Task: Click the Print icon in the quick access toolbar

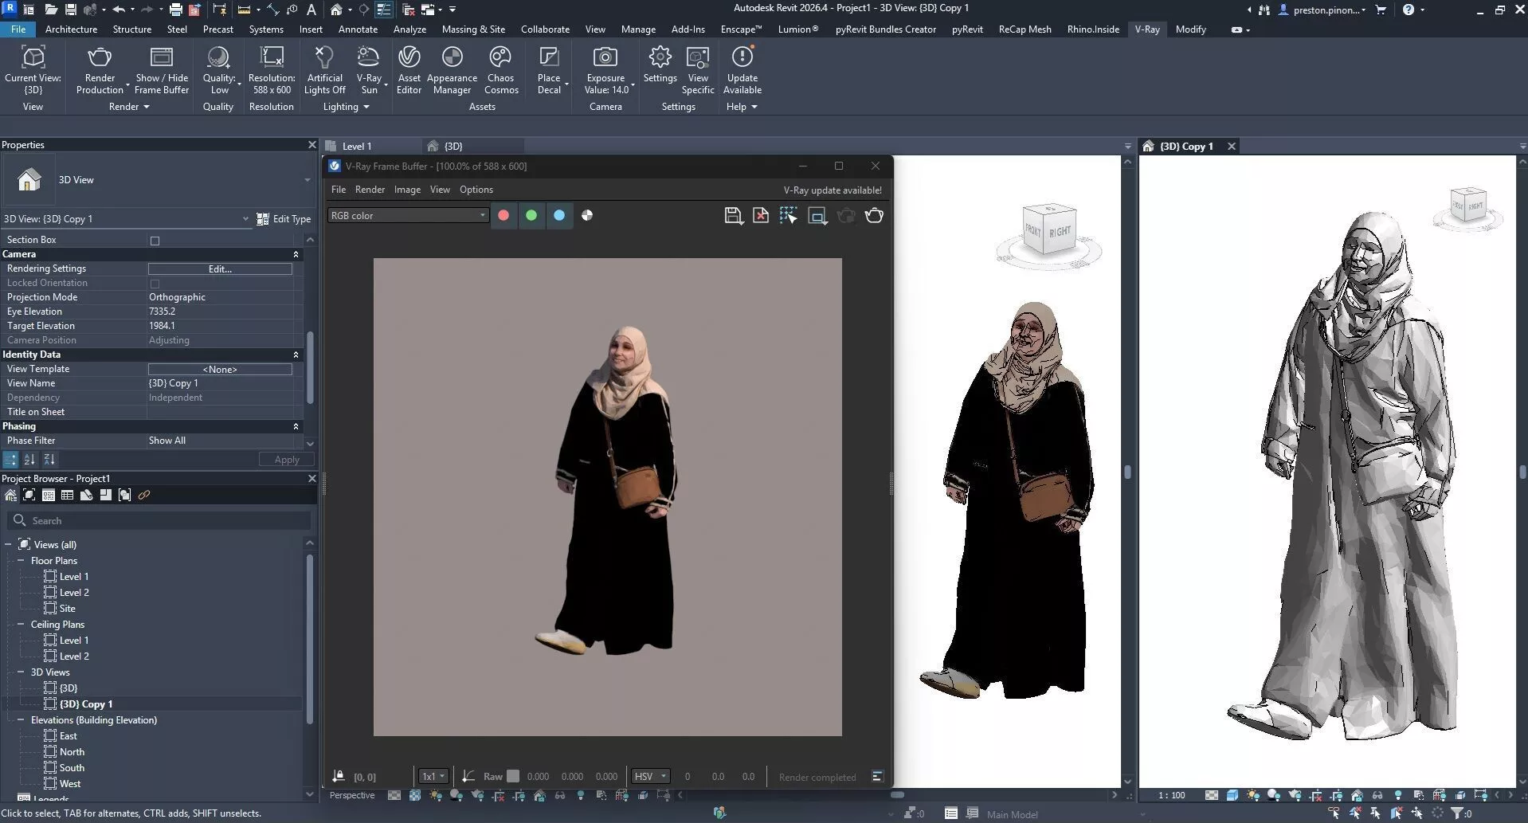Action: 175,10
